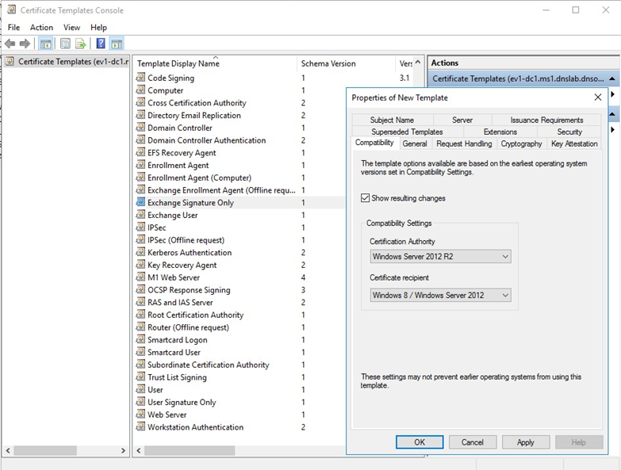This screenshot has width=621, height=470.
Task: Select the Enrollment Agent (Computer) row
Action: [x=240, y=178]
